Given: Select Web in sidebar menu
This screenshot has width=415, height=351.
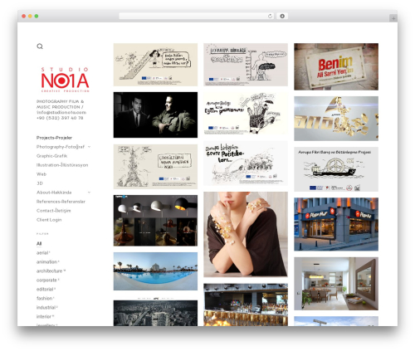Looking at the screenshot, I should tap(41, 174).
